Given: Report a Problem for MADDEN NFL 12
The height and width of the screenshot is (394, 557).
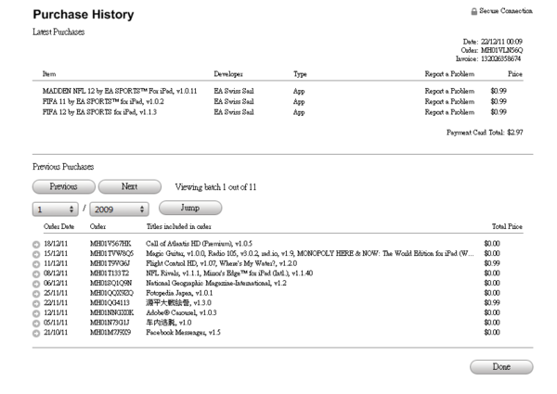Looking at the screenshot, I should [x=448, y=91].
